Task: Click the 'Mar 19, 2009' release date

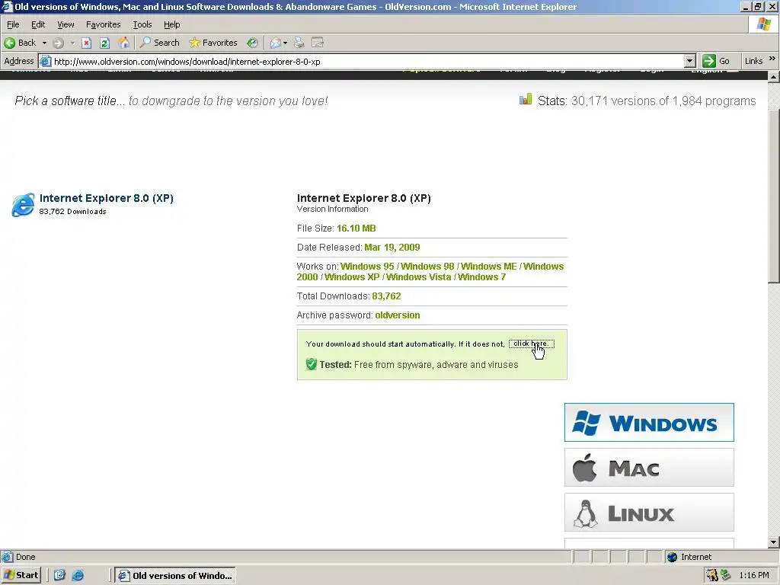Action: point(392,248)
